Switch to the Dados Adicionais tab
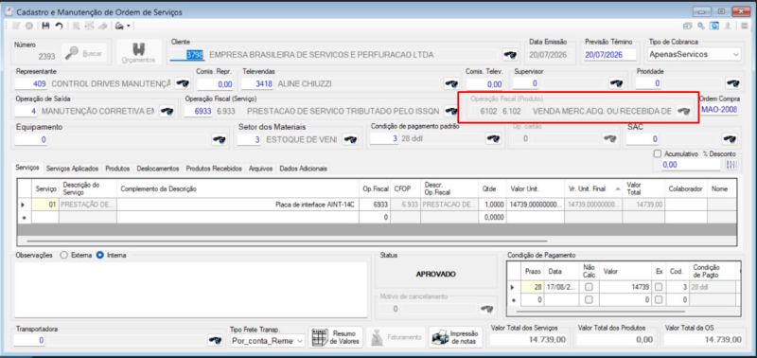This screenshot has height=358, width=757. point(303,169)
